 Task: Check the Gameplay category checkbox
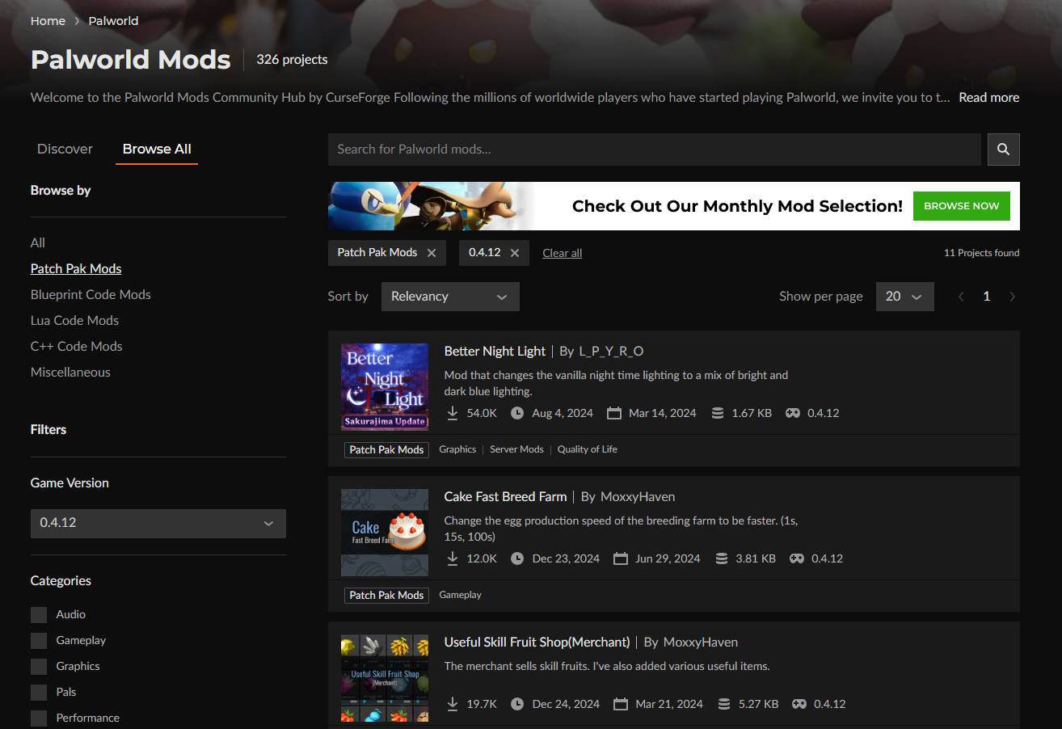tap(39, 641)
